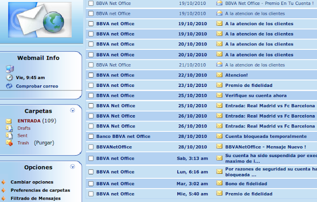Check the box for 23/10/2010 Premio de fidelidad
317x202 pixels.
[91, 85]
